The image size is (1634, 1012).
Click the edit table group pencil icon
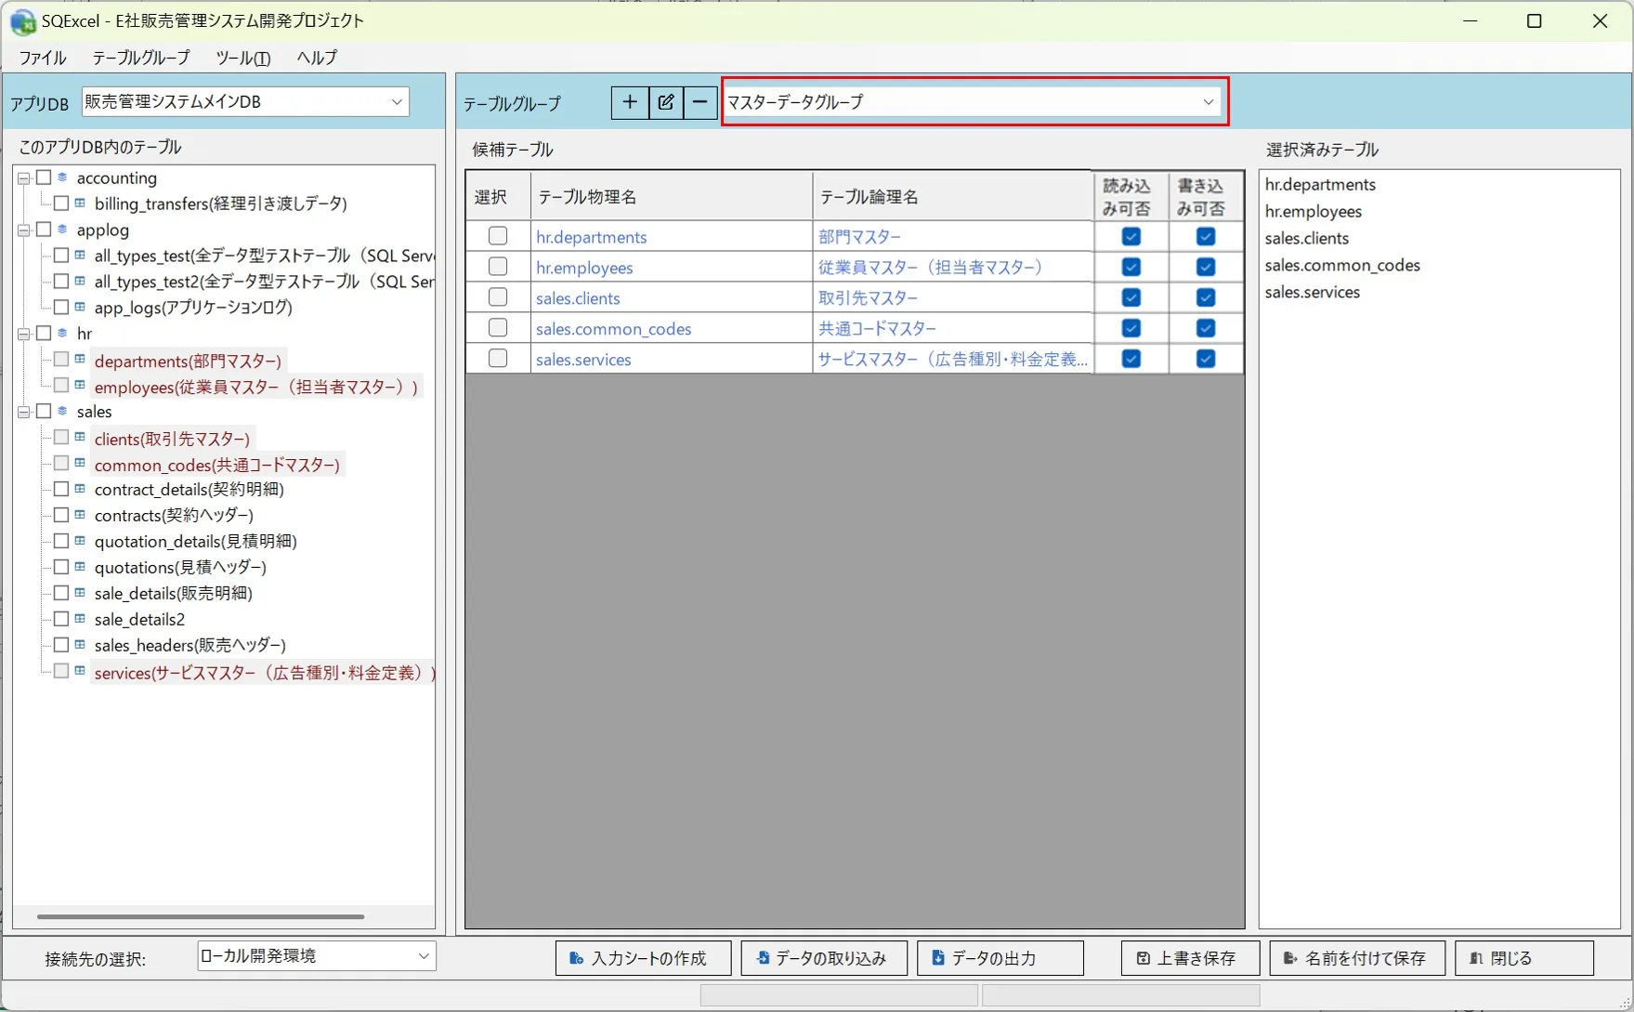click(665, 102)
